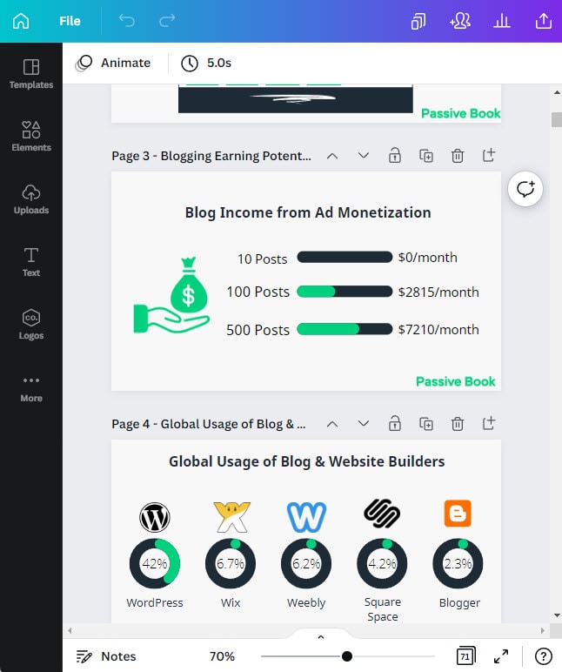Screen dimensions: 562x672
Task: Open the Text panel
Action: (31, 262)
